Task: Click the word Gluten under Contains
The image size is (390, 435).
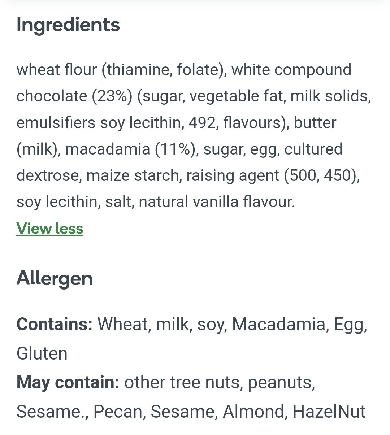Action: tap(42, 353)
